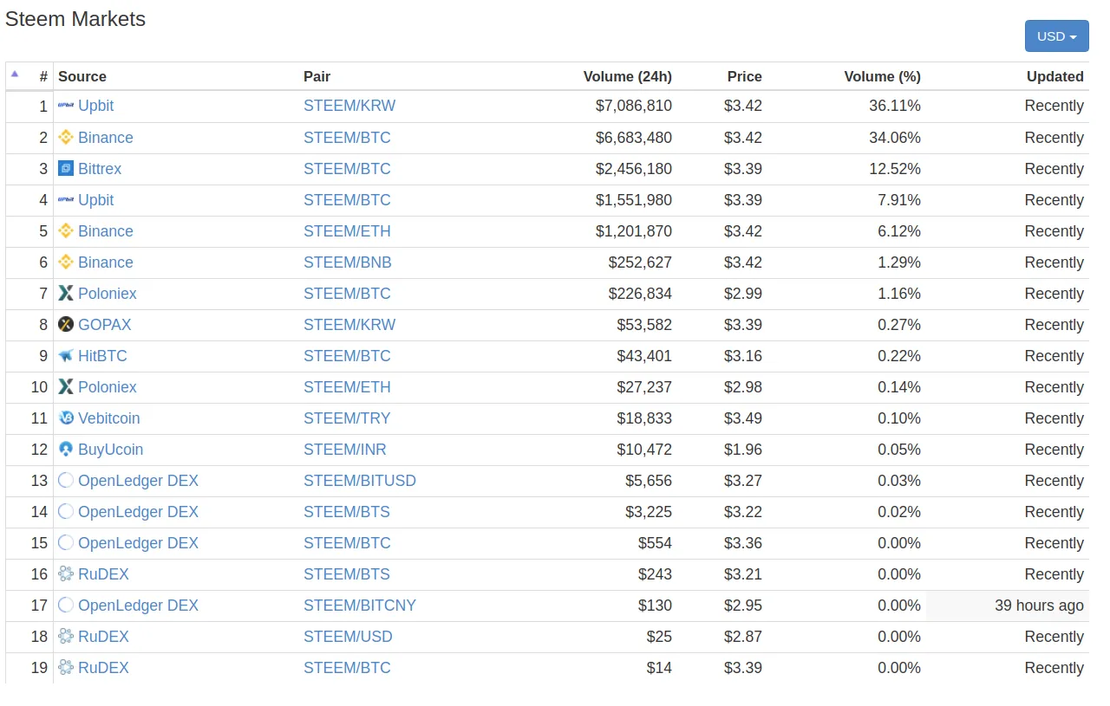
Task: Open the STEEM/BITCNY pair link
Action: tap(360, 605)
